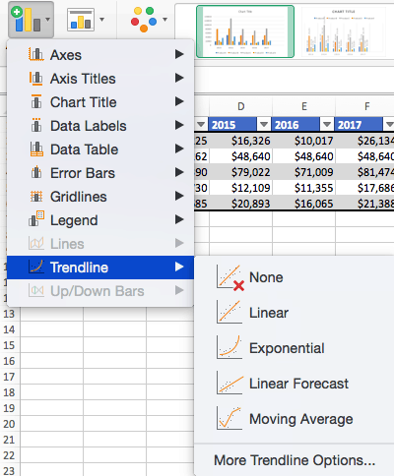The height and width of the screenshot is (476, 394).
Task: Click the 2017 header cell
Action: 359,125
